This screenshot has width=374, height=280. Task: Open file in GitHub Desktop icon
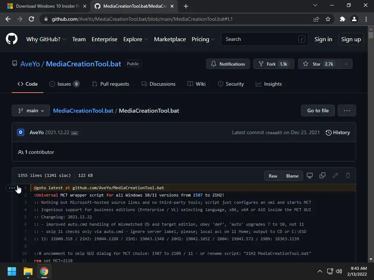[x=310, y=176]
